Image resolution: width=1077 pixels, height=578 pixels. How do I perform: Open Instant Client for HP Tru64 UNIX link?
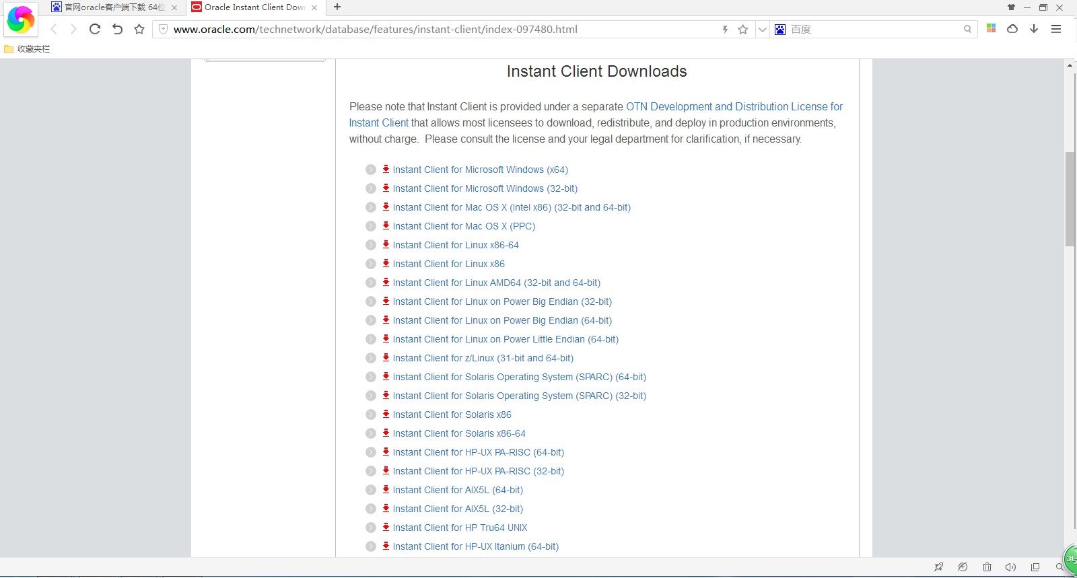[x=460, y=528]
